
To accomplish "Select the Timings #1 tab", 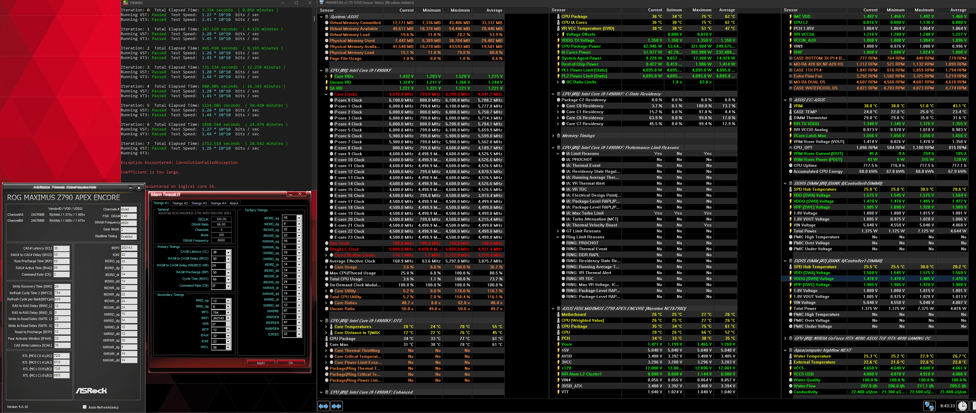I will point(161,203).
